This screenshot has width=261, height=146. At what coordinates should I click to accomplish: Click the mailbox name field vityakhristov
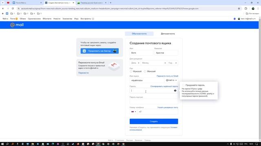coord(147,80)
